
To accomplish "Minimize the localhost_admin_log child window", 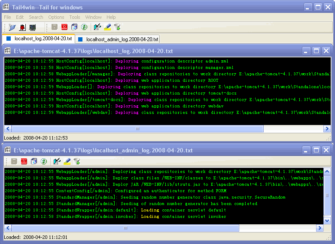I will coord(306,150).
